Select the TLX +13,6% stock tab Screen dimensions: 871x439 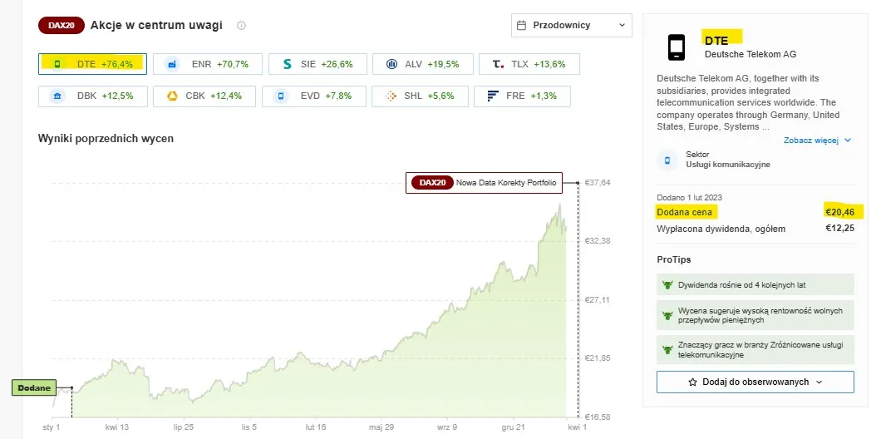[529, 64]
